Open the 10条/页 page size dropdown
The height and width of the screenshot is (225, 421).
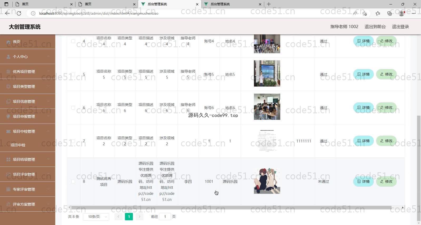pos(96,217)
